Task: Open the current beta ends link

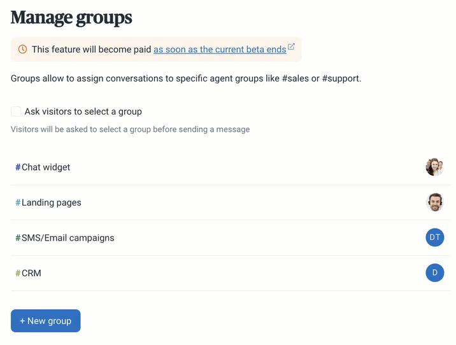Action: 220,50
